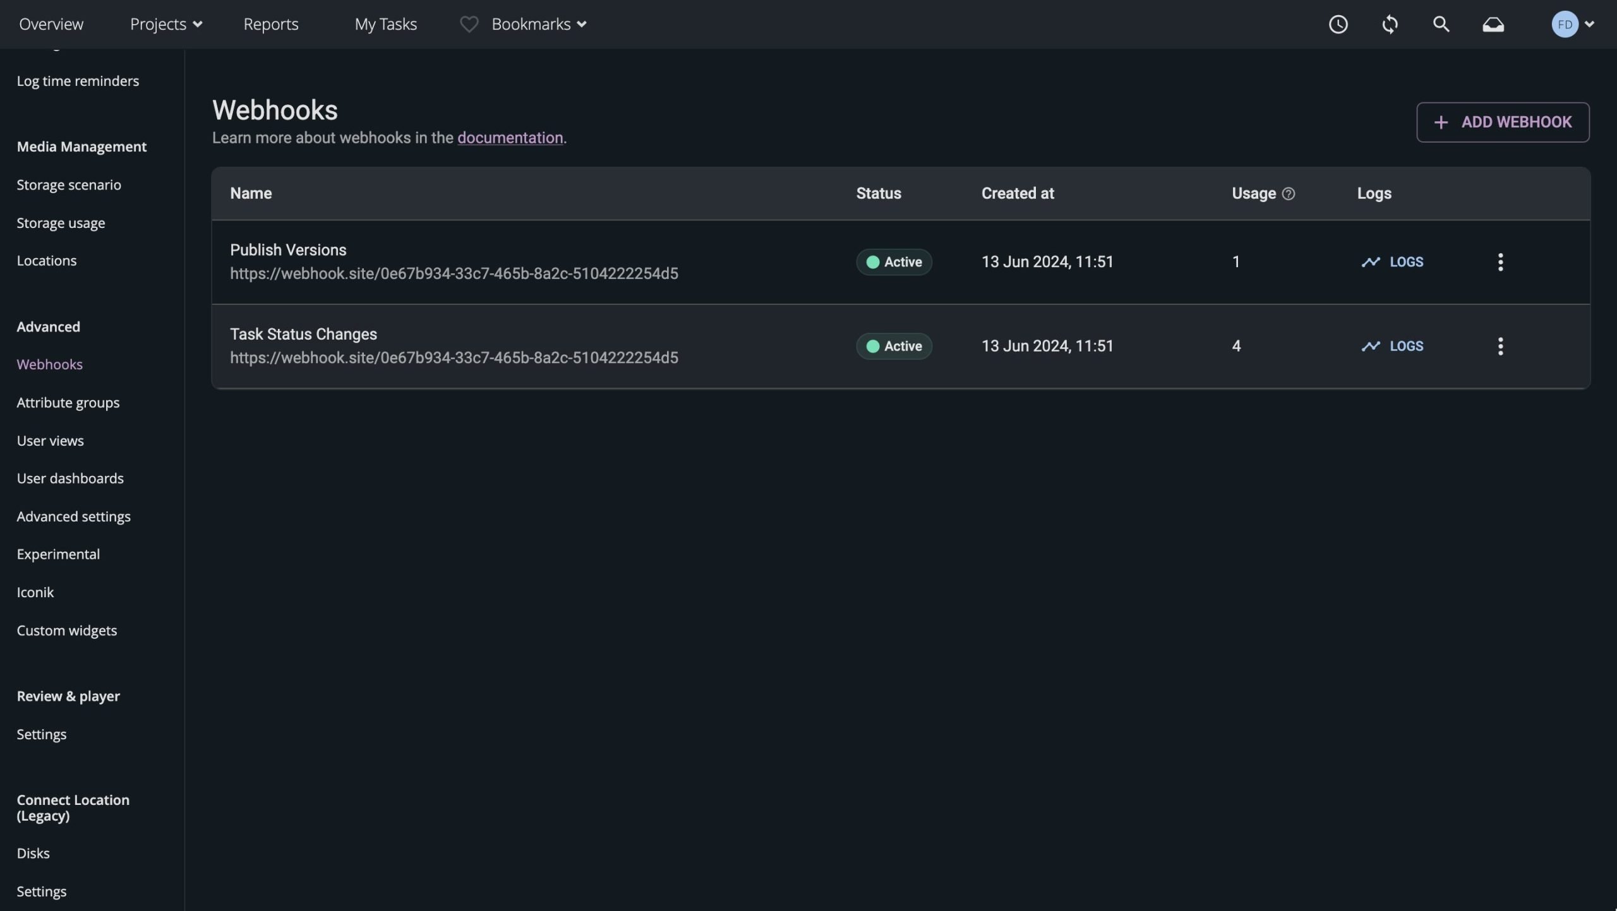
Task: Toggle Active status on Publish Versions webhook
Action: 893,261
